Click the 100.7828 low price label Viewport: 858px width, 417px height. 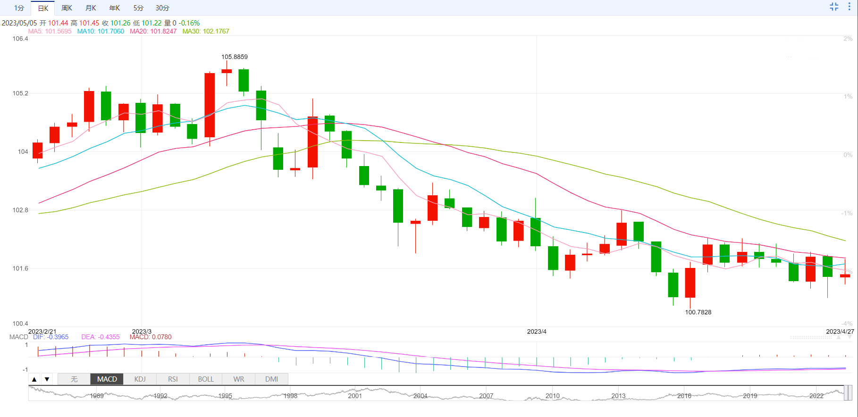tap(698, 312)
